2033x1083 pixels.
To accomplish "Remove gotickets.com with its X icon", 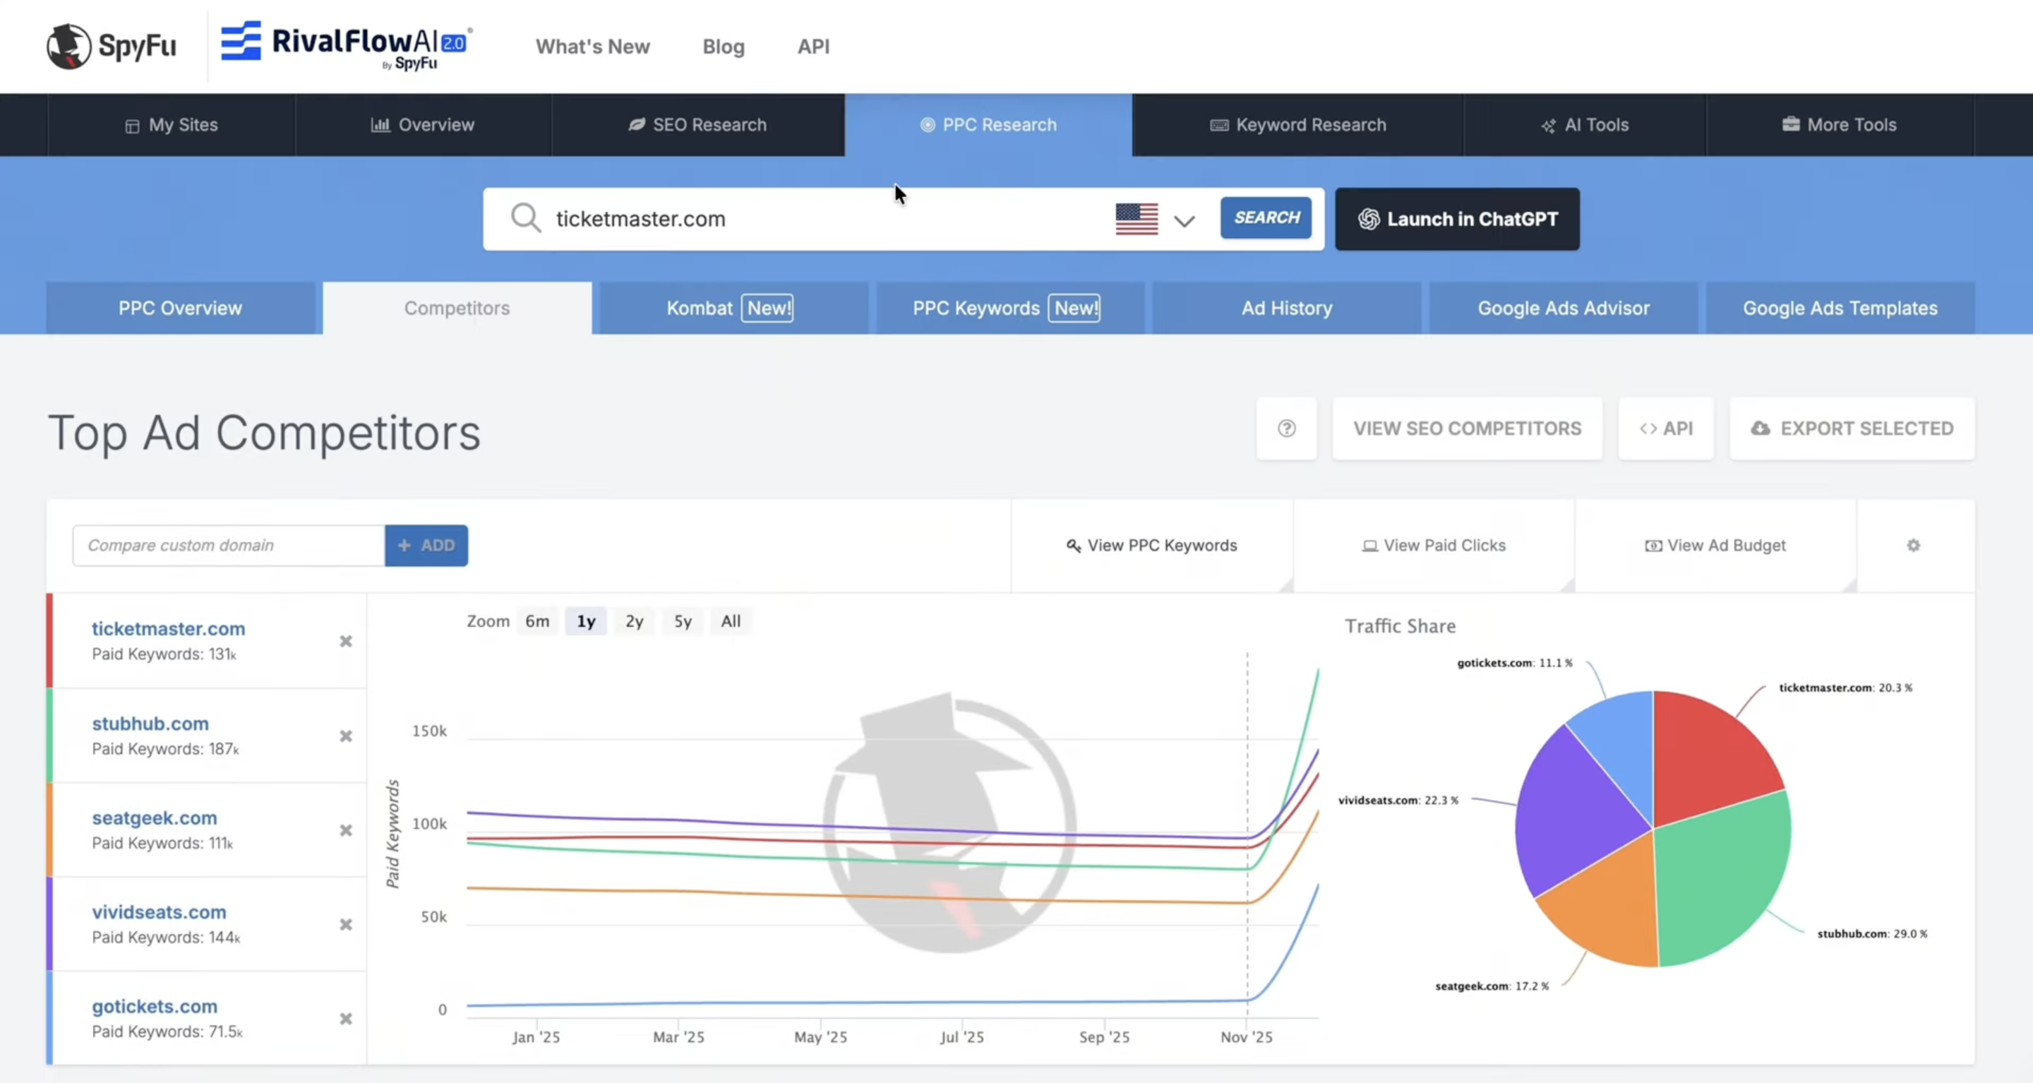I will point(346,1018).
